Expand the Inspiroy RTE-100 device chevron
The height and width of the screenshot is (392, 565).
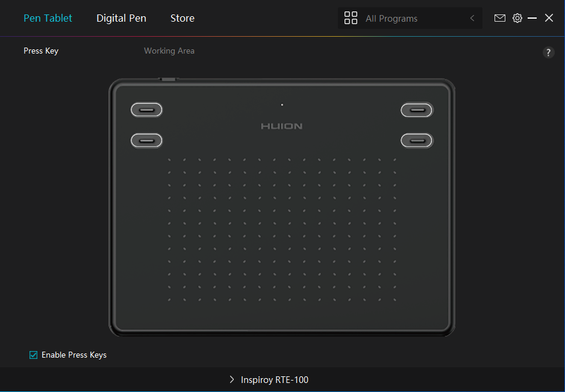tap(232, 379)
